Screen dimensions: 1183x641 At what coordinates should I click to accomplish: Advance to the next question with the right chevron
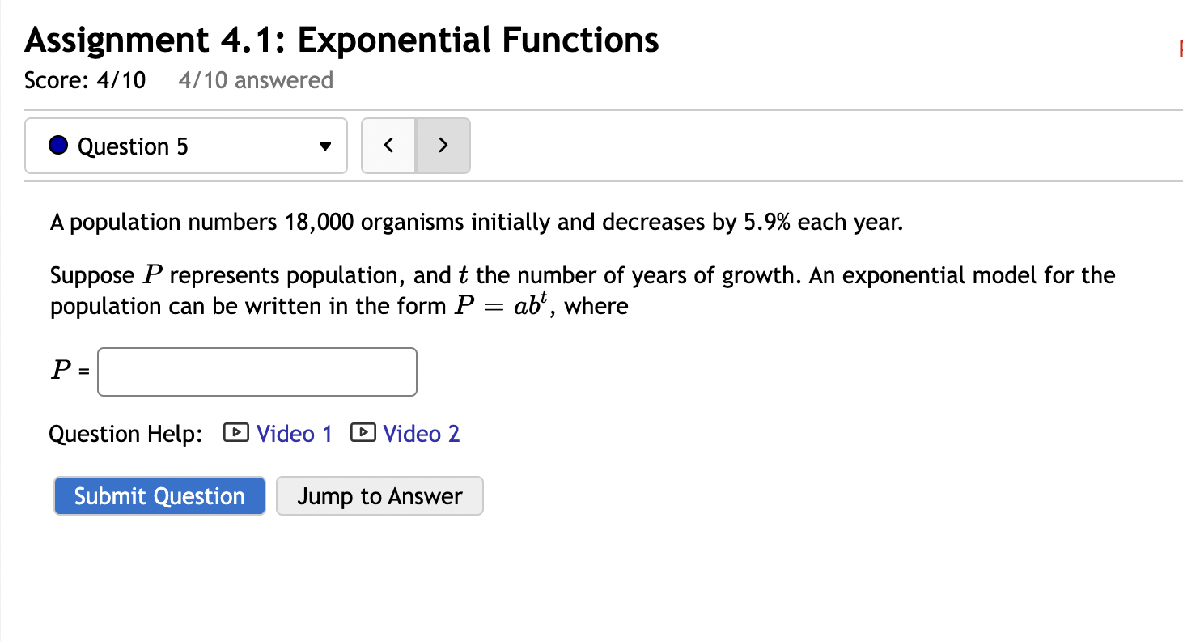pyautogui.click(x=443, y=145)
